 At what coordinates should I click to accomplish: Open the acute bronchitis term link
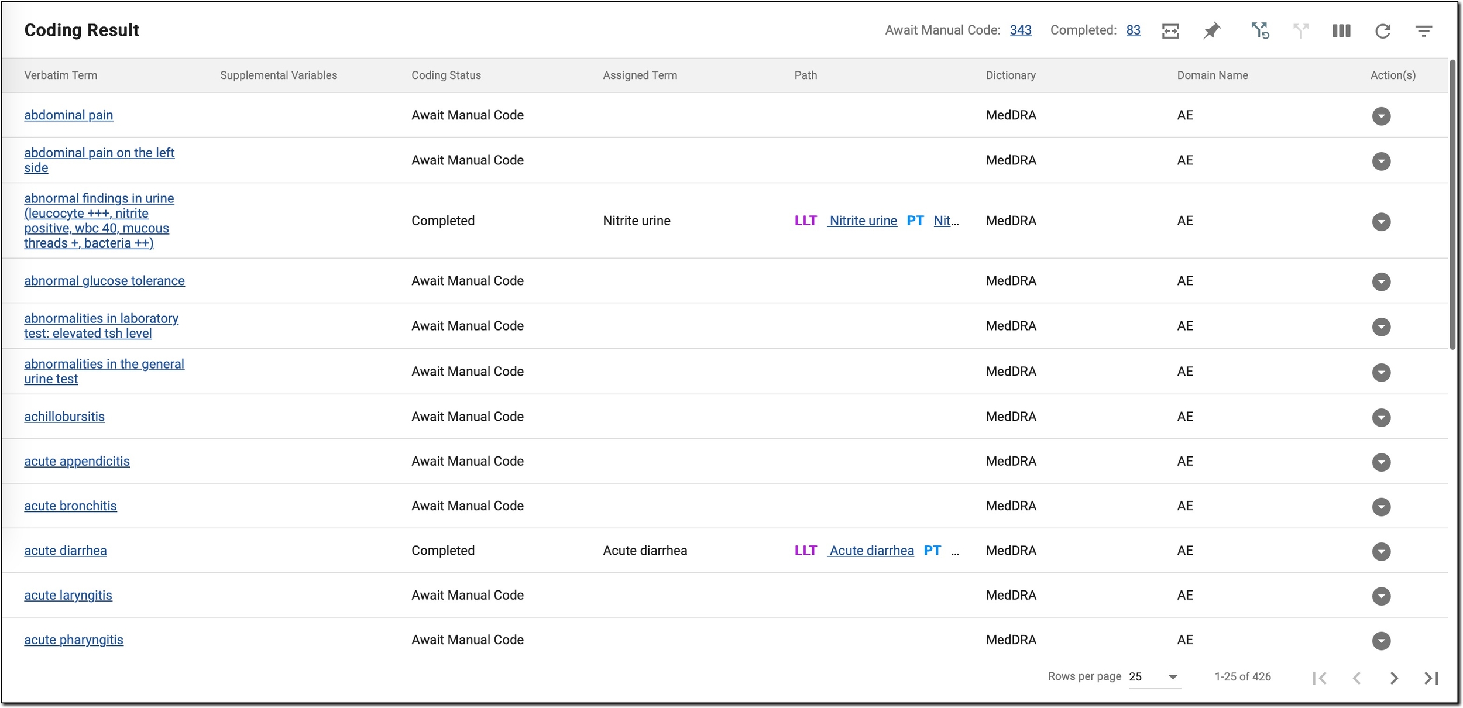pyautogui.click(x=70, y=506)
